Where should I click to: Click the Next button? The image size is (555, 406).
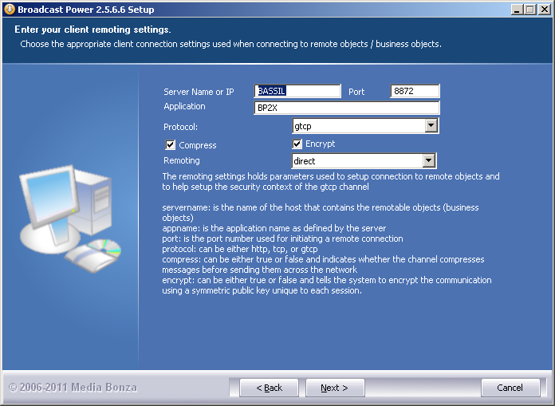pyautogui.click(x=335, y=388)
